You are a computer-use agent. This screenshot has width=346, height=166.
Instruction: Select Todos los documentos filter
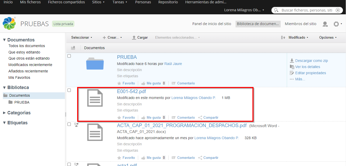(x=27, y=46)
